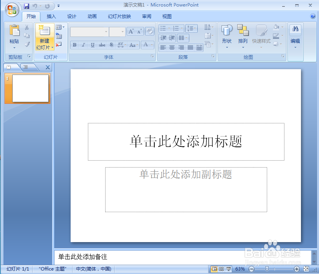Open the 视图 ribbon tab
The image size is (319, 274).
coord(167,16)
